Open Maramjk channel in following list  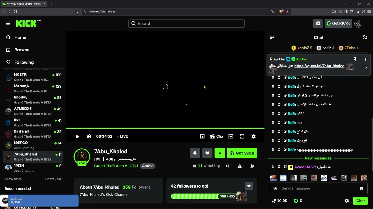coord(33,89)
